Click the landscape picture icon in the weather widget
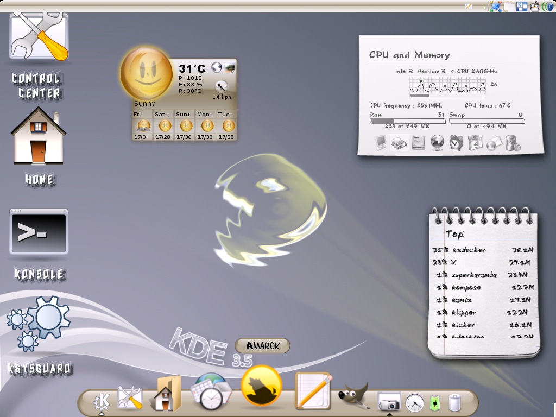This screenshot has width=556, height=417. 230,67
